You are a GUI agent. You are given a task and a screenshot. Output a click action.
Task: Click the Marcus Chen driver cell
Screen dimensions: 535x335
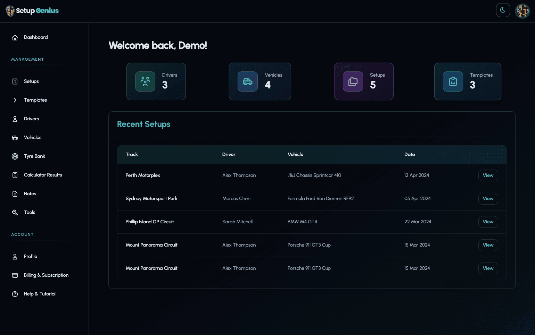(x=236, y=198)
